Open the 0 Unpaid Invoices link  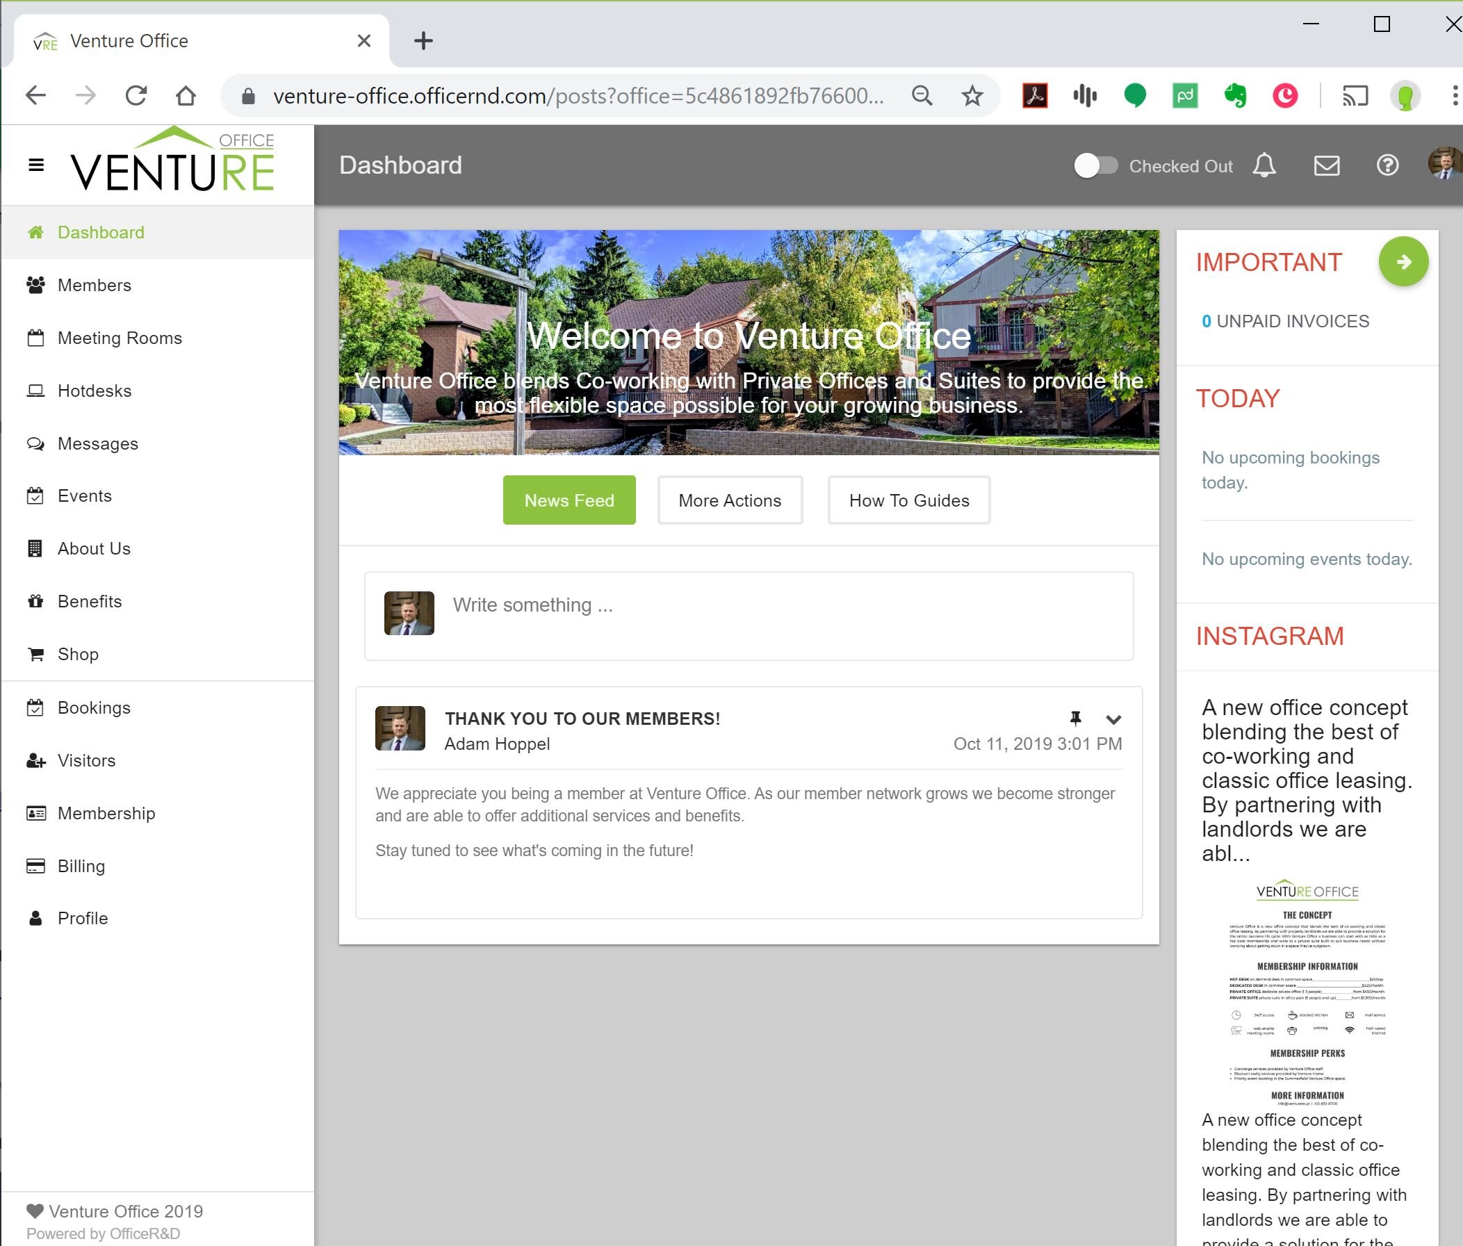[x=1285, y=321]
